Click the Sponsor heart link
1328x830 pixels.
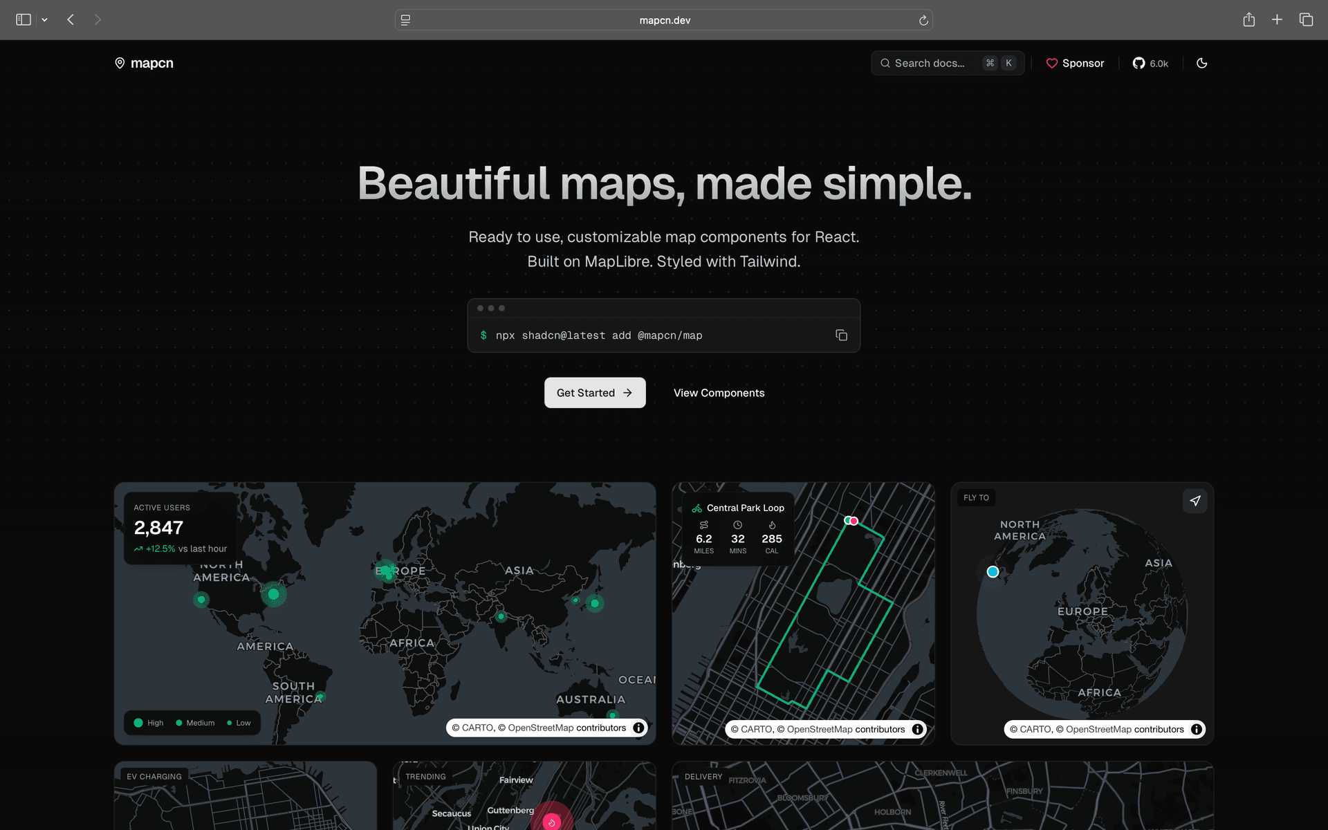click(1075, 63)
